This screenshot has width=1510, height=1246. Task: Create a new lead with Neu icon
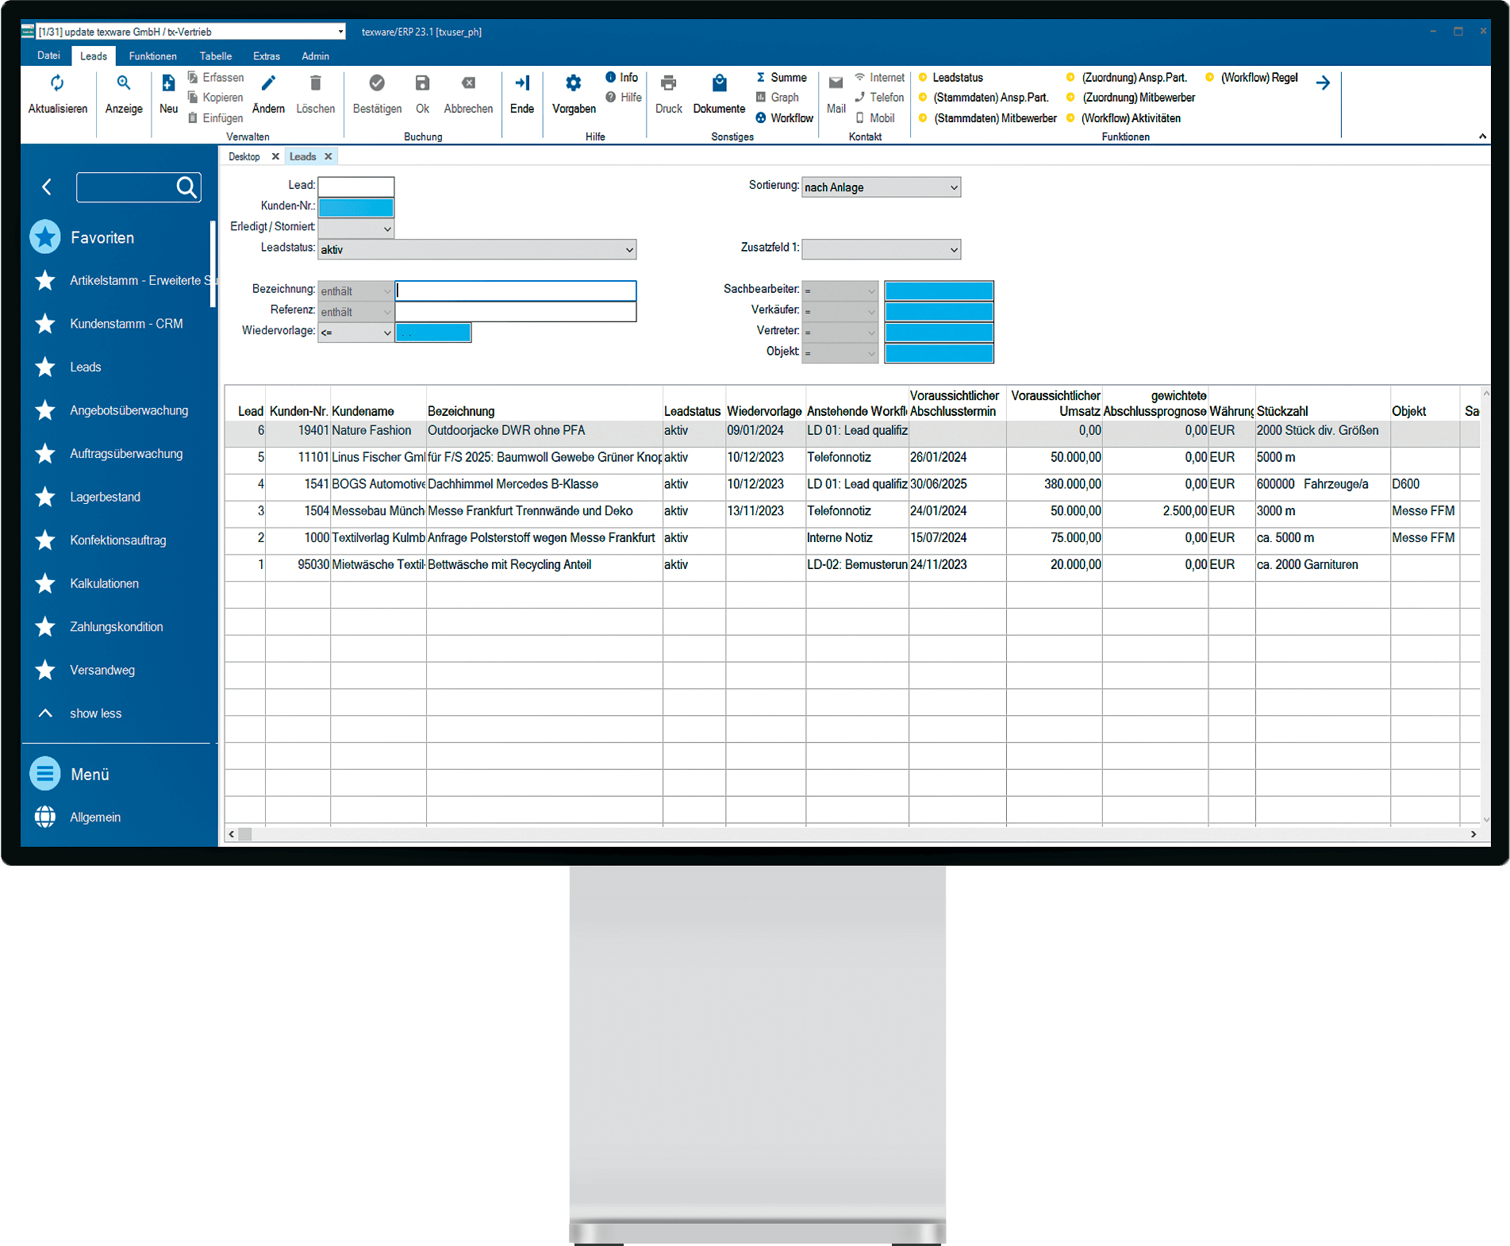[168, 84]
